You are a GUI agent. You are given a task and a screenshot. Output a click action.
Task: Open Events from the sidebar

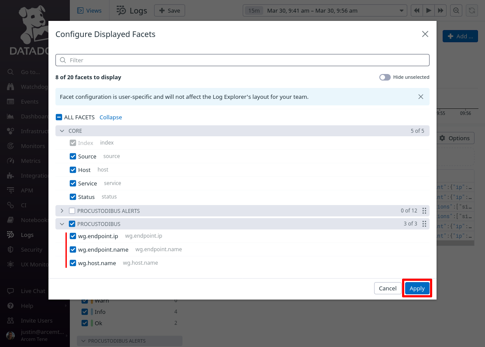click(30, 101)
